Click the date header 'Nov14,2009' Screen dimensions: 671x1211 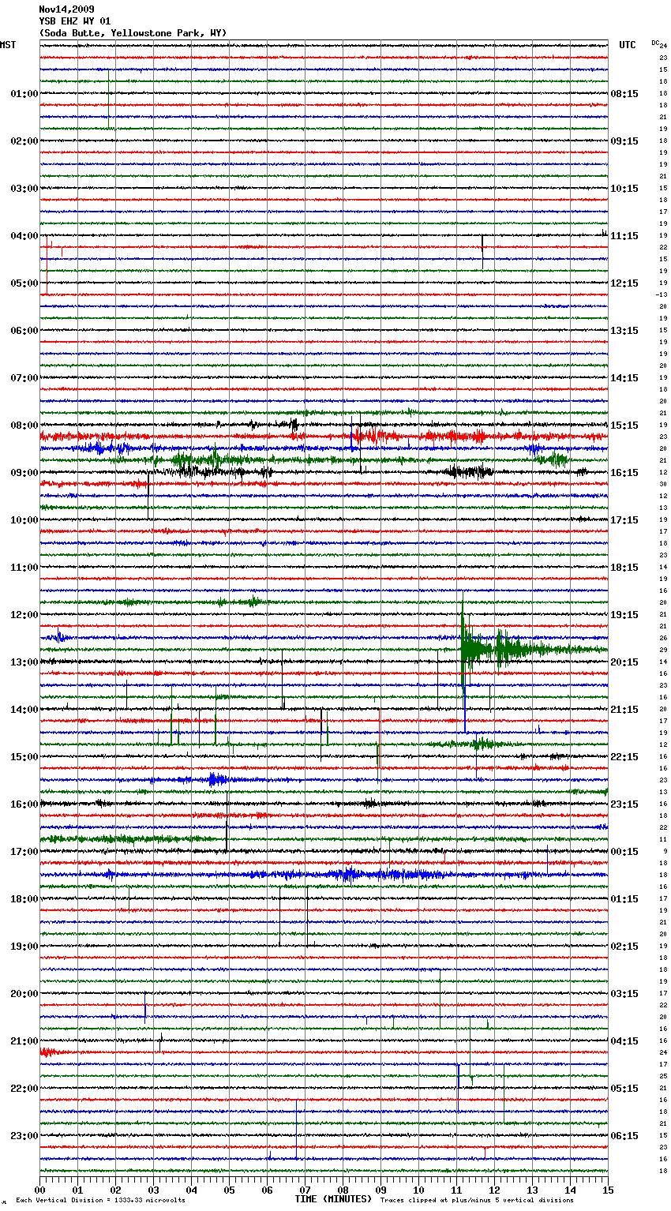(66, 9)
